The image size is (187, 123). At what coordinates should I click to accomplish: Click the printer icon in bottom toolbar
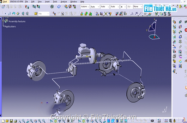click(15, 121)
